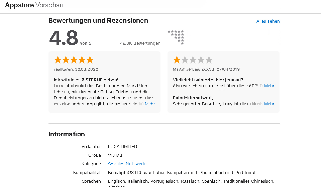Click the 'Entwicklerantwort' heading
The height and width of the screenshot is (187, 321).
coord(193,98)
